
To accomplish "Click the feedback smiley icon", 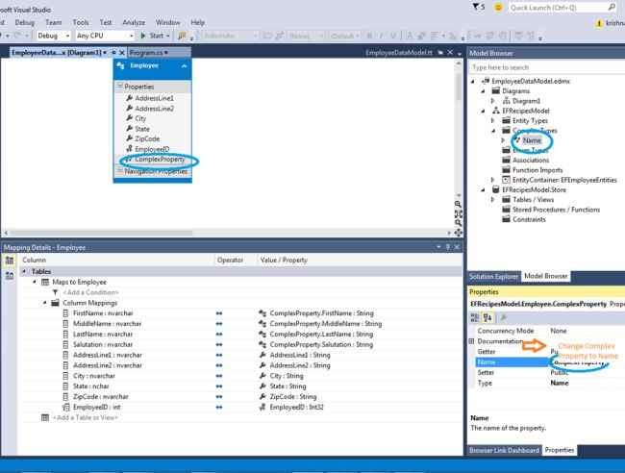I will pyautogui.click(x=498, y=7).
